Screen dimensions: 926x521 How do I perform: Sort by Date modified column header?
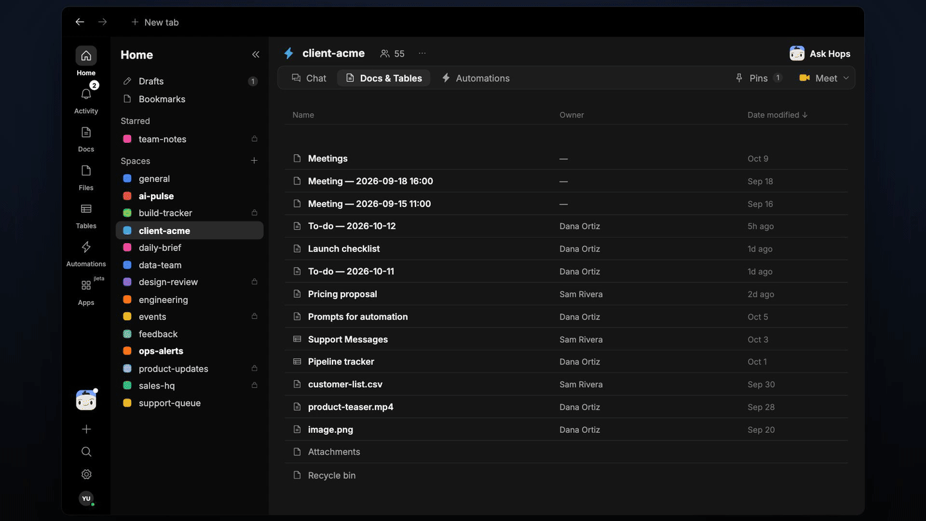click(777, 114)
